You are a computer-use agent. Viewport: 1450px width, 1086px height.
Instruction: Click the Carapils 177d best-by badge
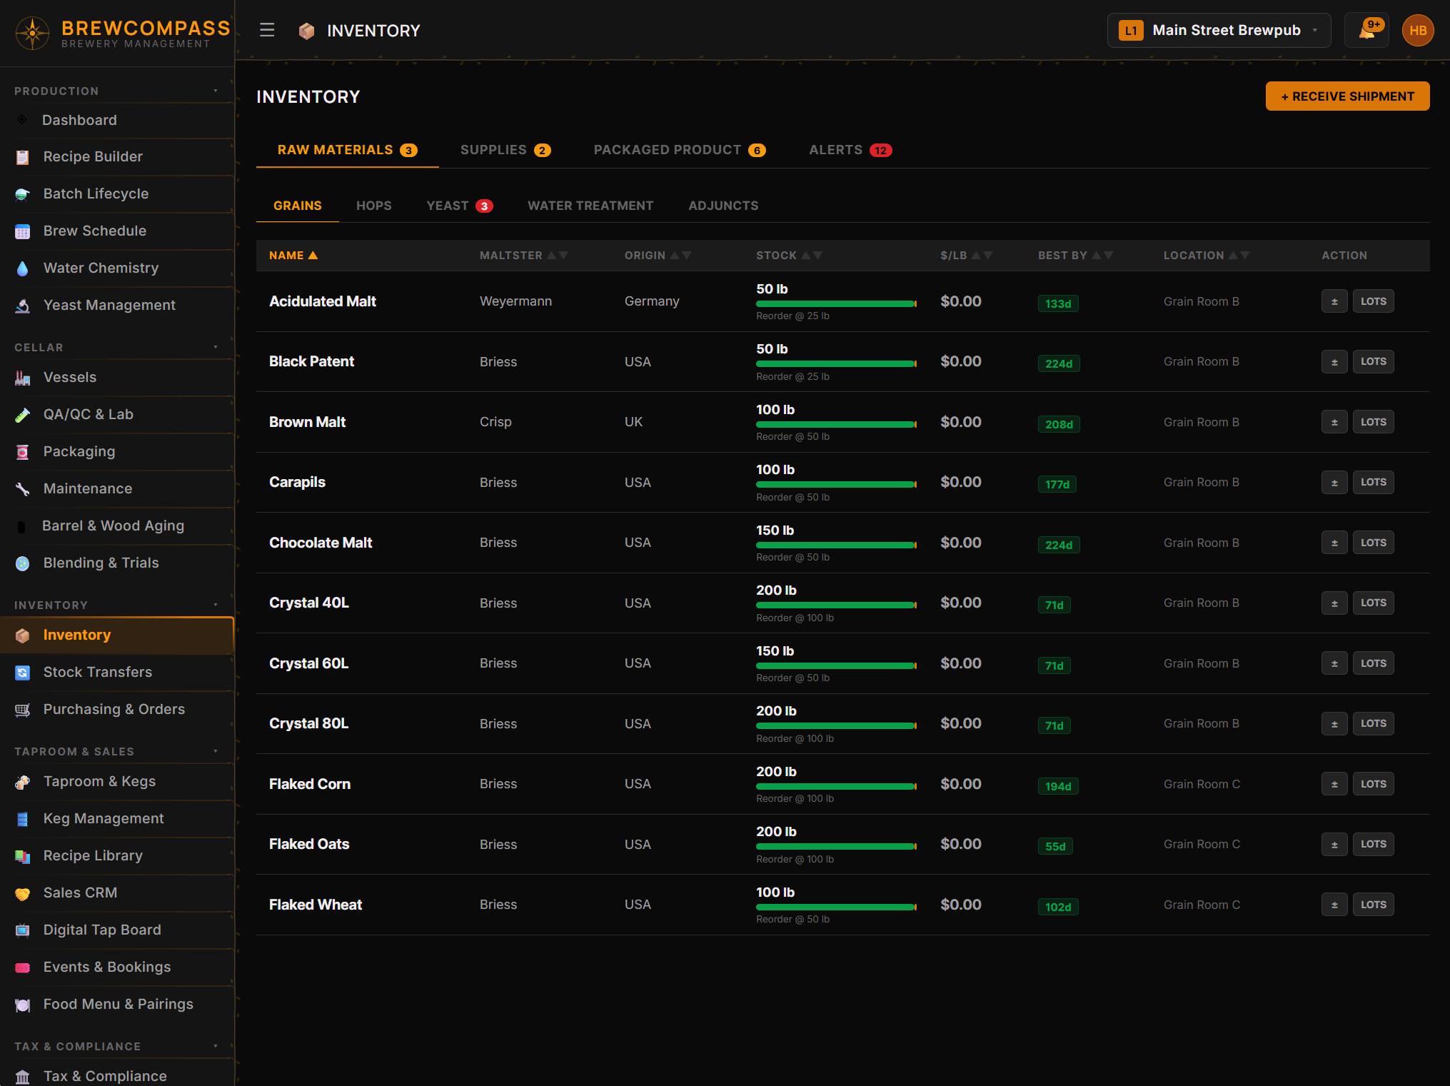[1057, 484]
